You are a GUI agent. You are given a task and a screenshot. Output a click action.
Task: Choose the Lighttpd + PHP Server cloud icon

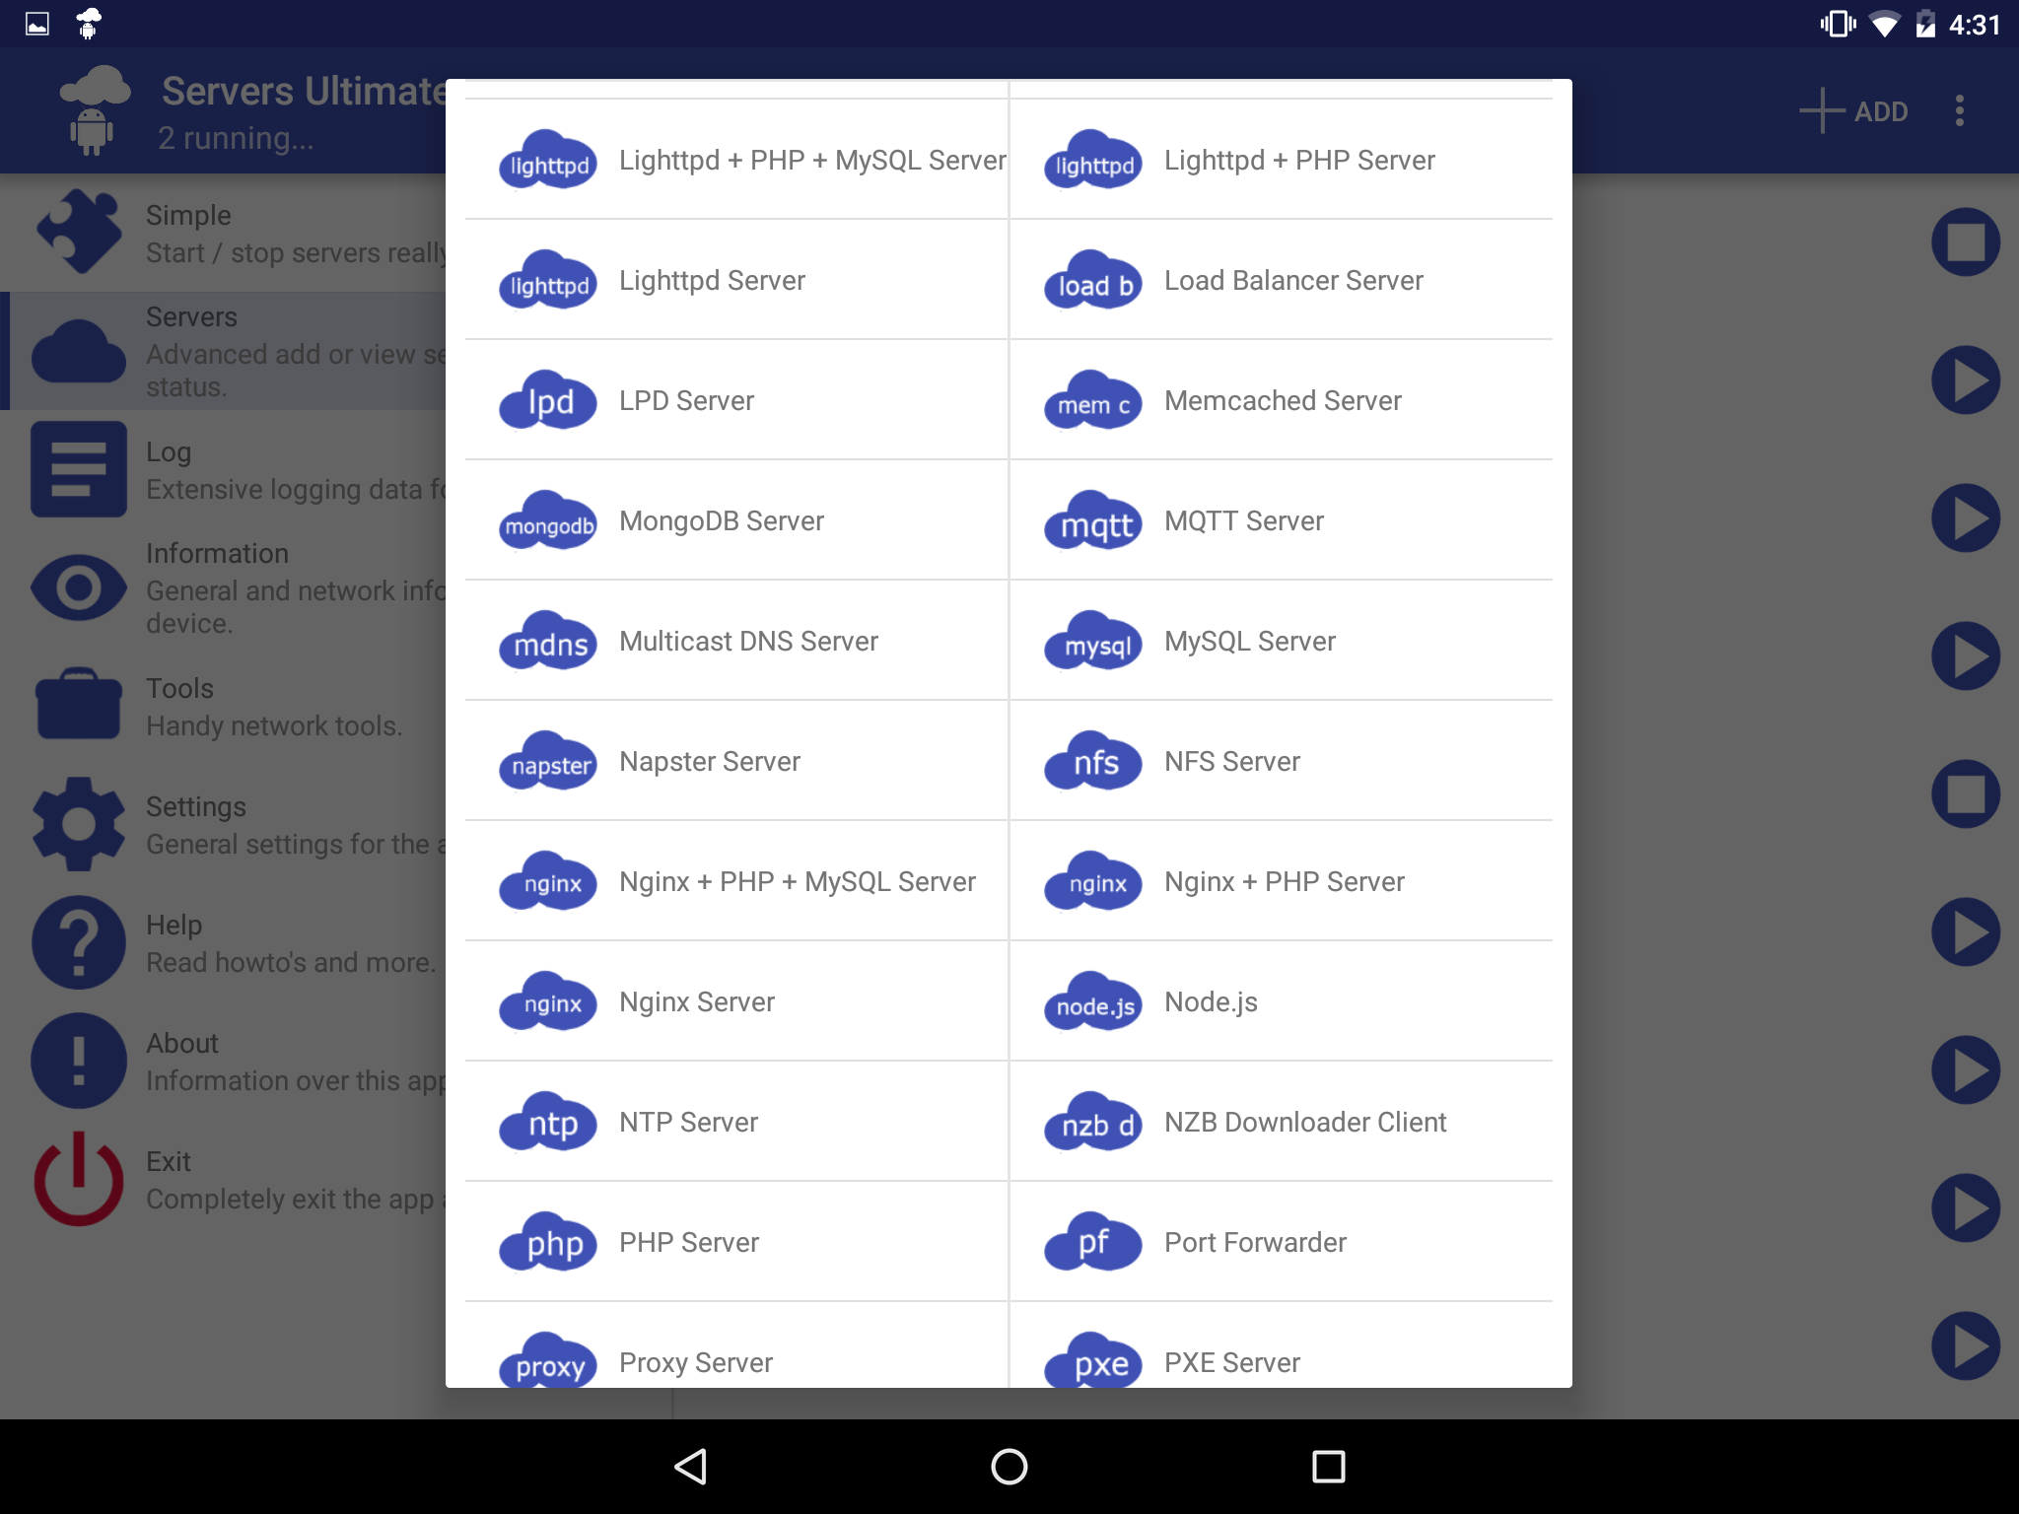pyautogui.click(x=1093, y=161)
